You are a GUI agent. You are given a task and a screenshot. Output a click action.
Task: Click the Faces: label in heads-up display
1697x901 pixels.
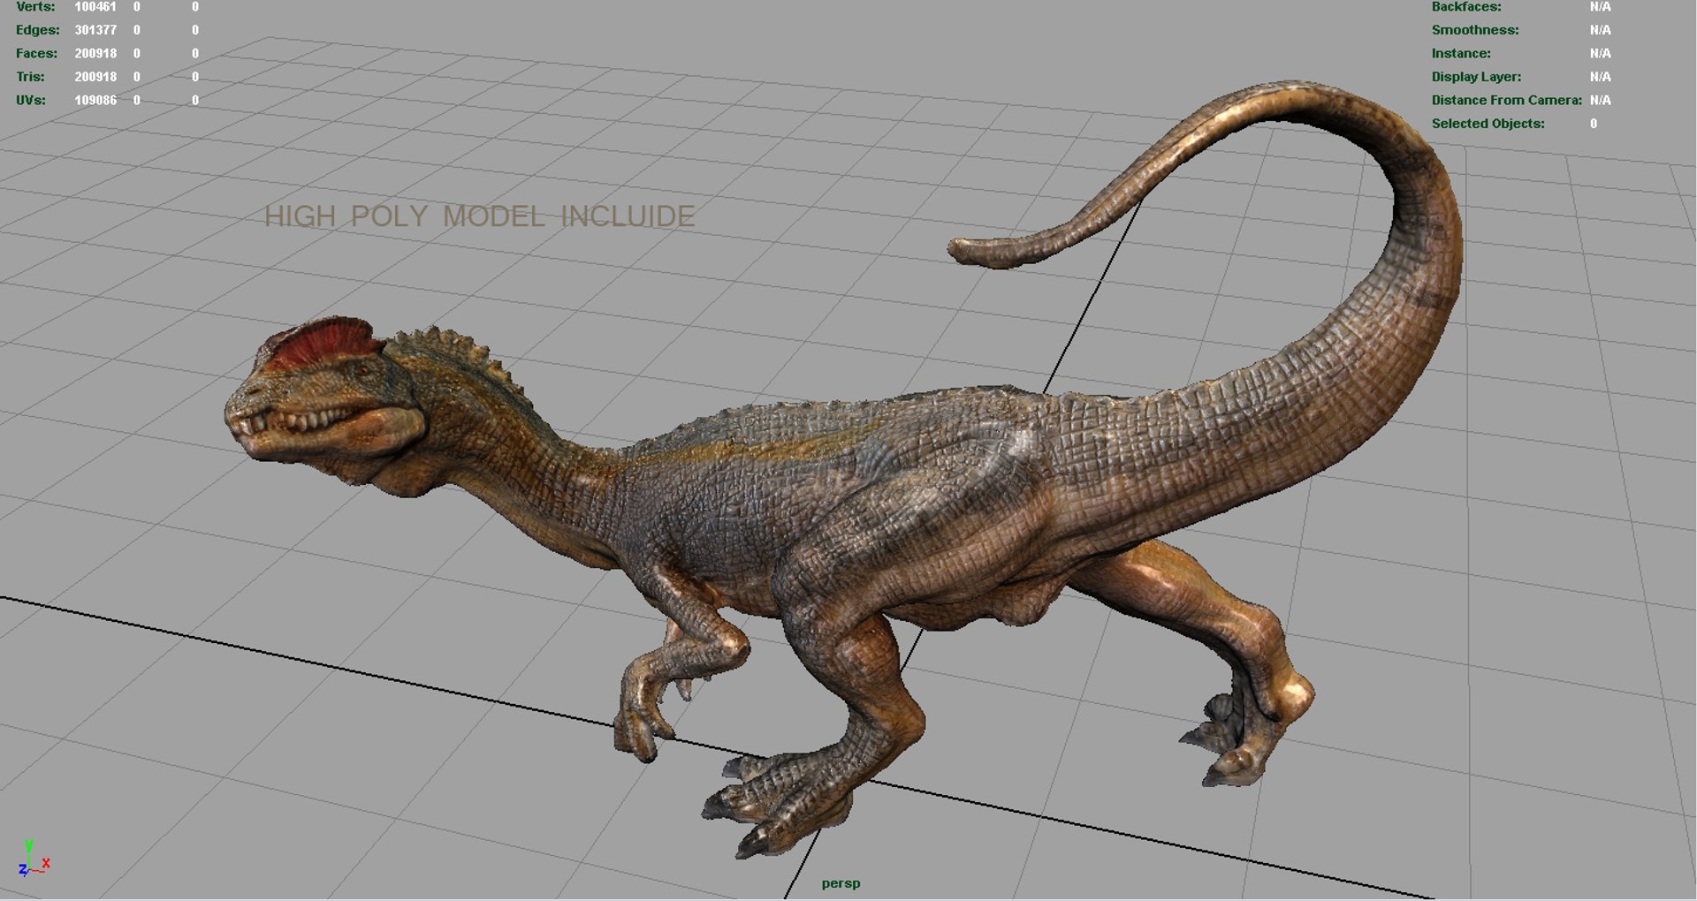pos(36,53)
